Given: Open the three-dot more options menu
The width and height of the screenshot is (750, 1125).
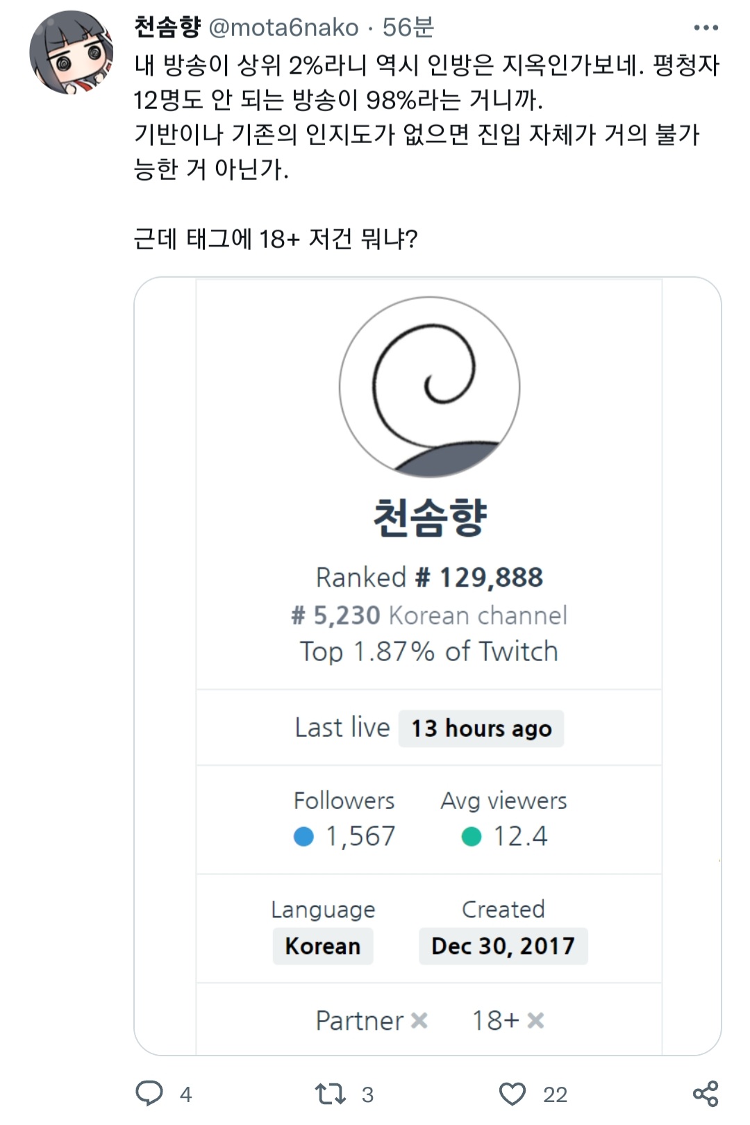Looking at the screenshot, I should point(706,28).
